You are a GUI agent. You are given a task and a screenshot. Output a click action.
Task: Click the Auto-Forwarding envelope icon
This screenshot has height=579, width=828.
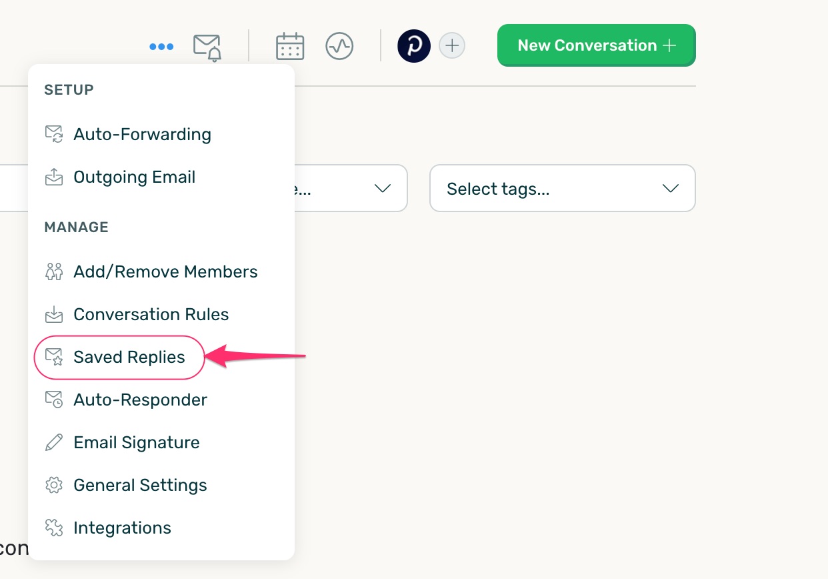click(54, 134)
